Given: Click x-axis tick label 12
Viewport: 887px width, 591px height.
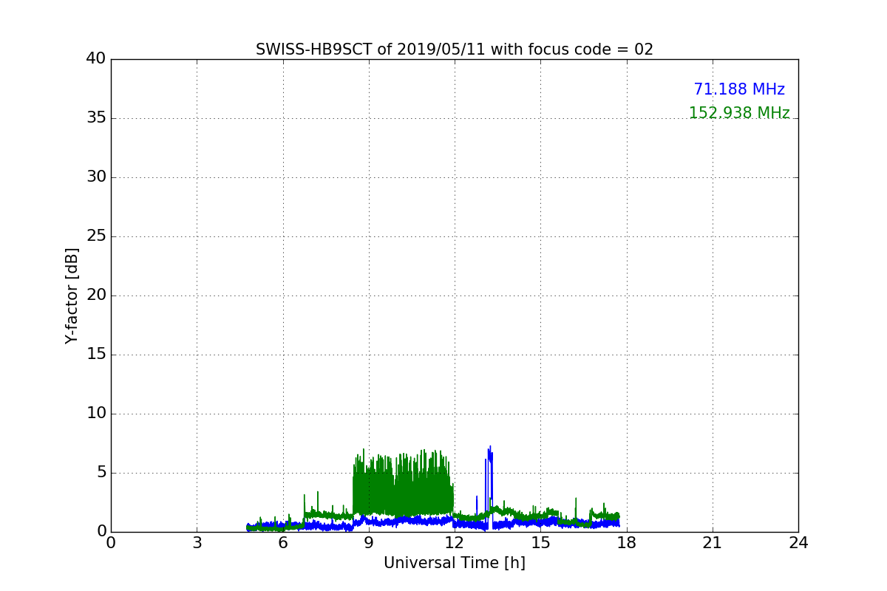Looking at the screenshot, I should click(x=455, y=542).
